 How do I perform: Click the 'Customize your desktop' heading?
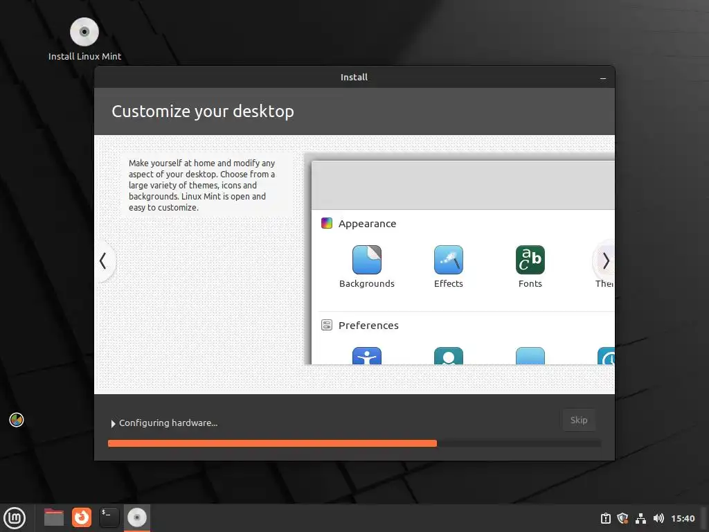(203, 112)
